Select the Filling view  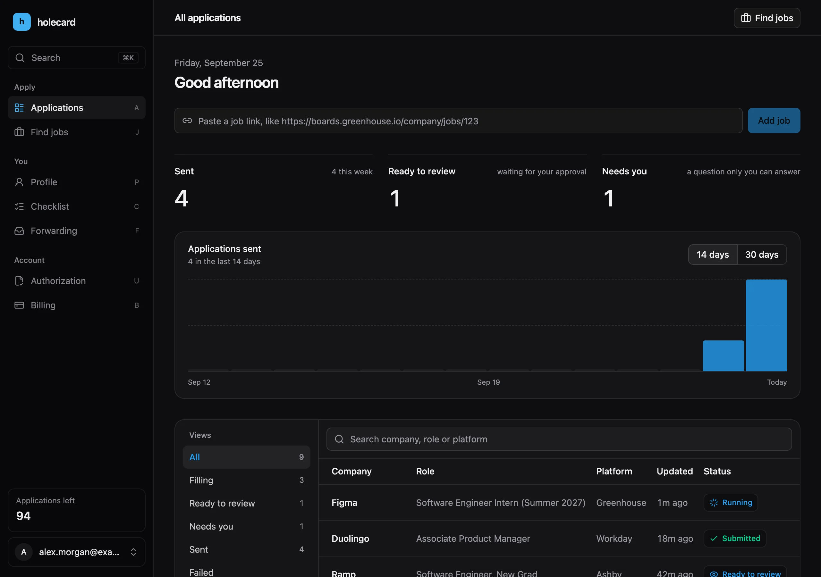coord(246,480)
